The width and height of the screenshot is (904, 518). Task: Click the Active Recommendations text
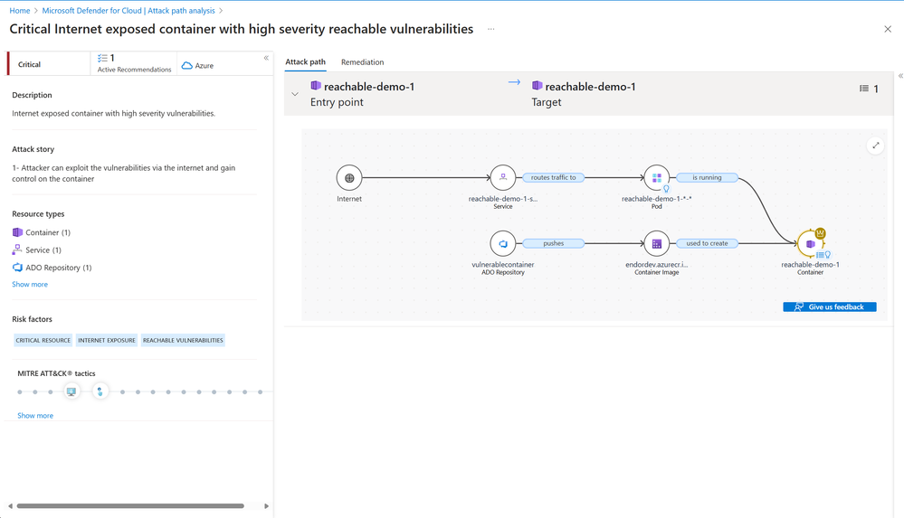(134, 69)
